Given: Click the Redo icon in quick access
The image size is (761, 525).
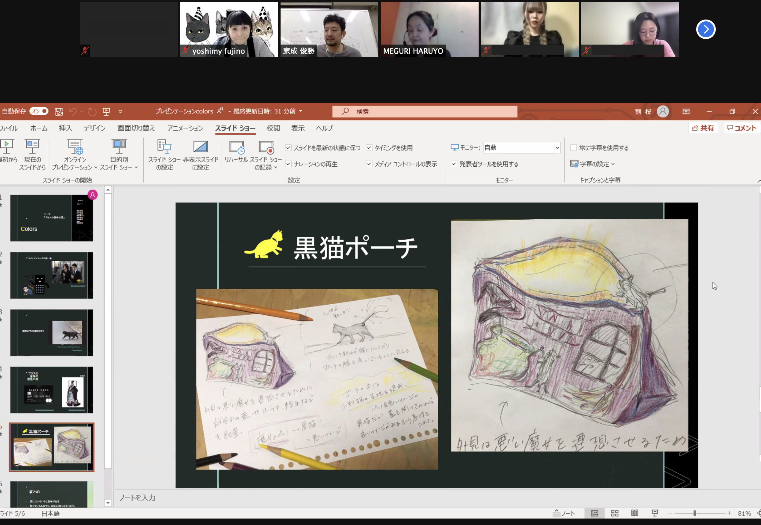Looking at the screenshot, I should click(x=92, y=112).
